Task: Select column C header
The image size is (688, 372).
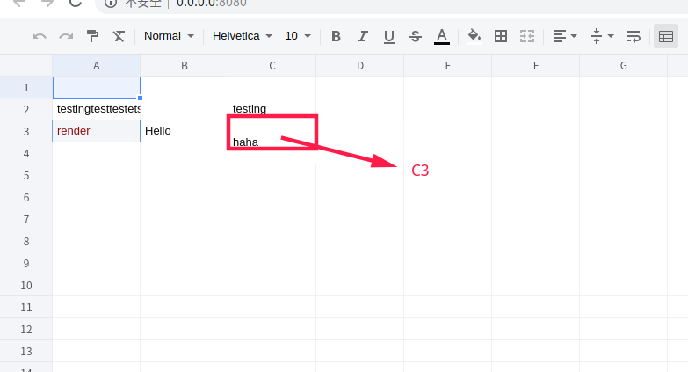Action: [x=272, y=65]
